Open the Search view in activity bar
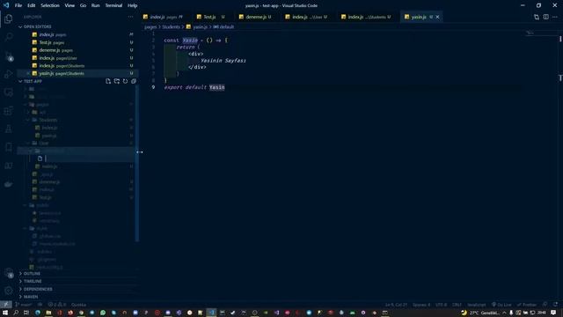This screenshot has width=563, height=317. [x=8, y=37]
